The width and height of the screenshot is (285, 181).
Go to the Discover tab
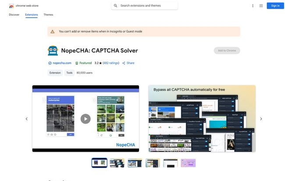pos(14,15)
